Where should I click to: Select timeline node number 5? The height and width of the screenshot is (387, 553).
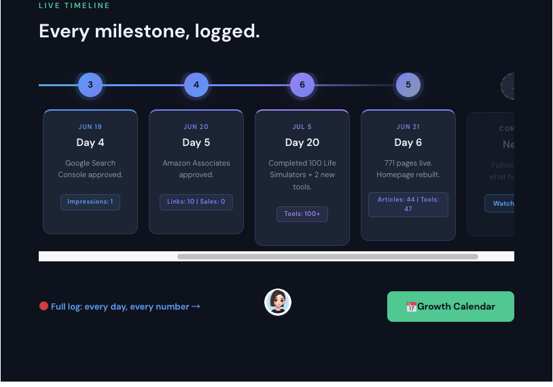point(408,85)
